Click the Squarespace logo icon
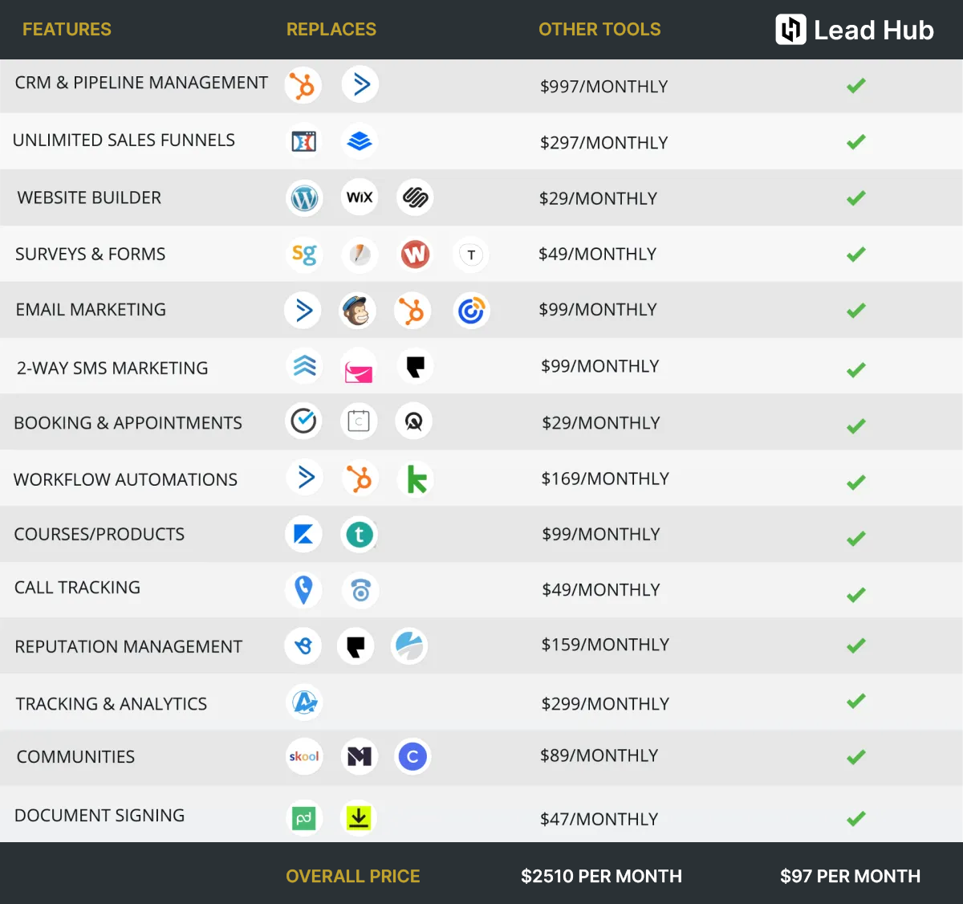Image resolution: width=963 pixels, height=904 pixels. (x=415, y=197)
